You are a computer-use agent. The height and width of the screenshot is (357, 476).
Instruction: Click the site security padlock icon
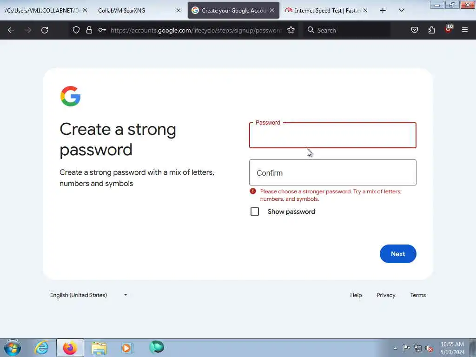(x=89, y=30)
